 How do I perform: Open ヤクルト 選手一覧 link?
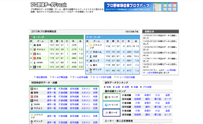tap(51, 108)
